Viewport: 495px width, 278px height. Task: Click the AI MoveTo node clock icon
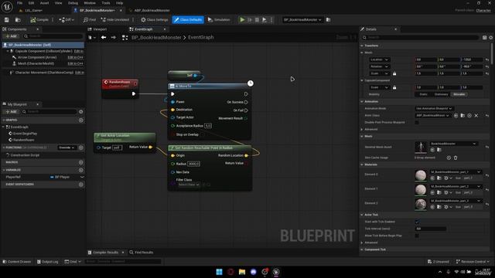click(251, 83)
